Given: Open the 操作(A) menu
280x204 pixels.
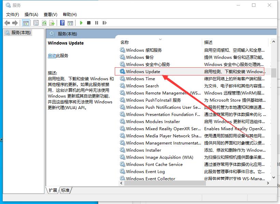Looking at the screenshot, I should click(31, 14).
